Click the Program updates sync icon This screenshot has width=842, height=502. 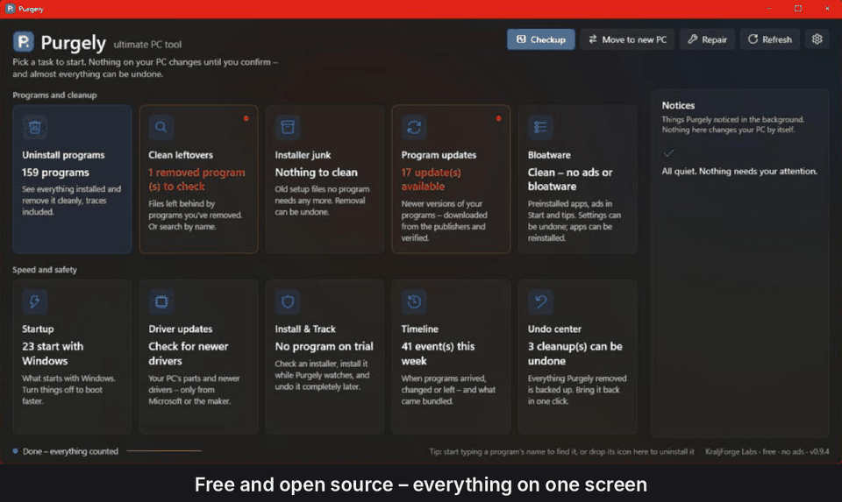(x=414, y=127)
